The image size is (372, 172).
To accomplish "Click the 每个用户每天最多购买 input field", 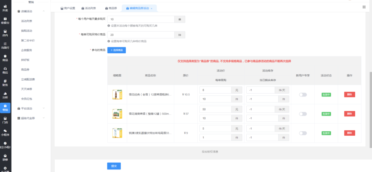I will point(141,19).
